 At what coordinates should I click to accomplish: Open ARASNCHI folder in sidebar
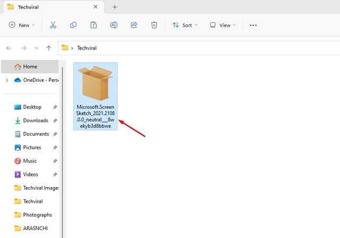pos(31,228)
